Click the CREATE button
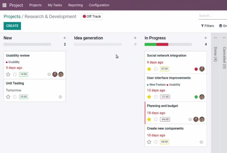The height and width of the screenshot is (153, 227). point(12,26)
